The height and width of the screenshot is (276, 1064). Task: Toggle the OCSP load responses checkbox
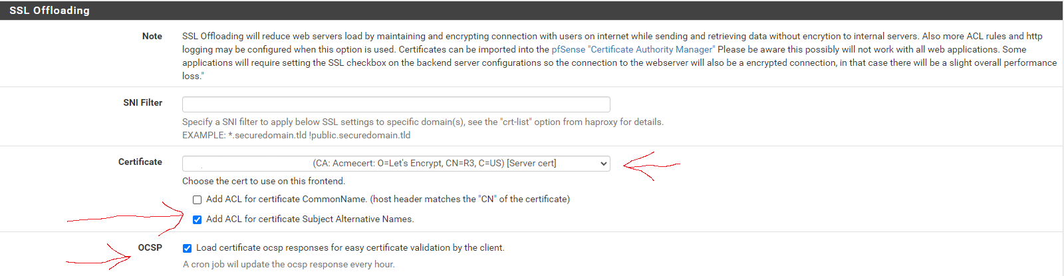point(187,248)
